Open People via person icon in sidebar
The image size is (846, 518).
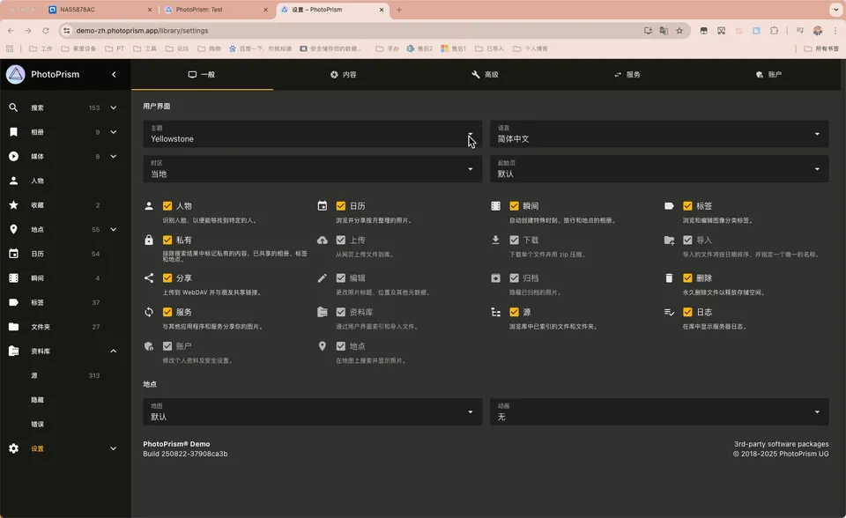point(13,181)
